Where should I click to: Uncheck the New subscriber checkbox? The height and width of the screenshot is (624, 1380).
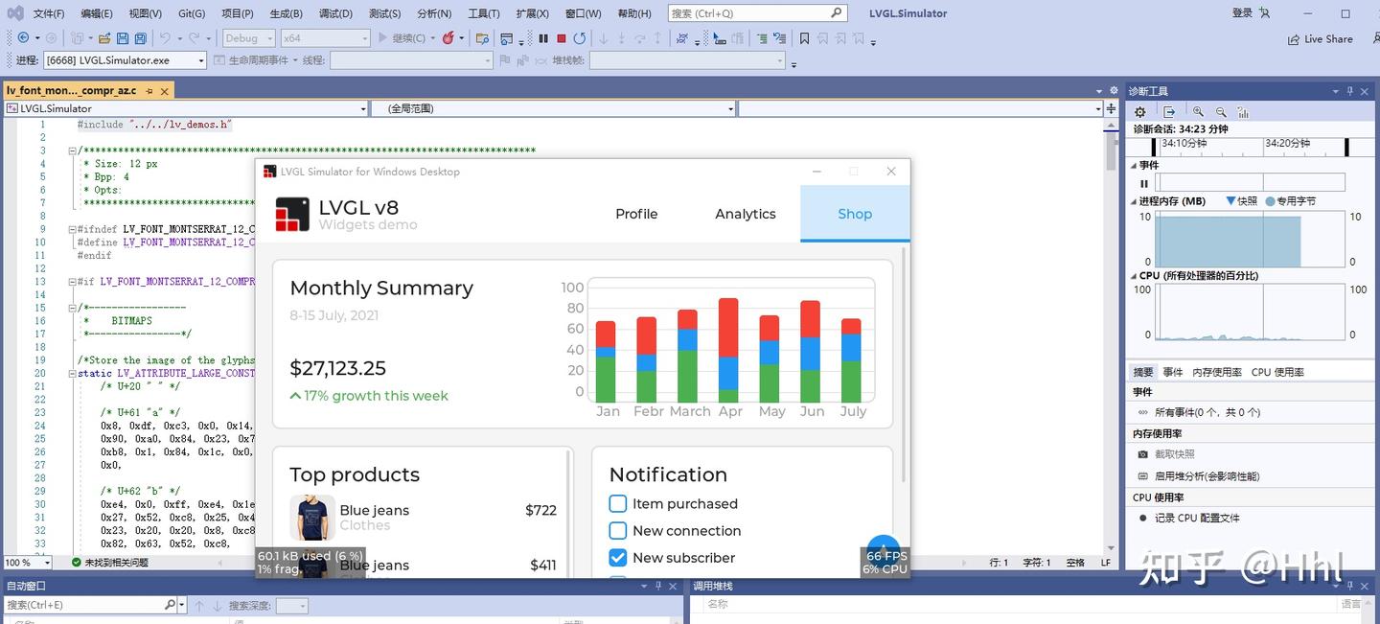coord(617,557)
